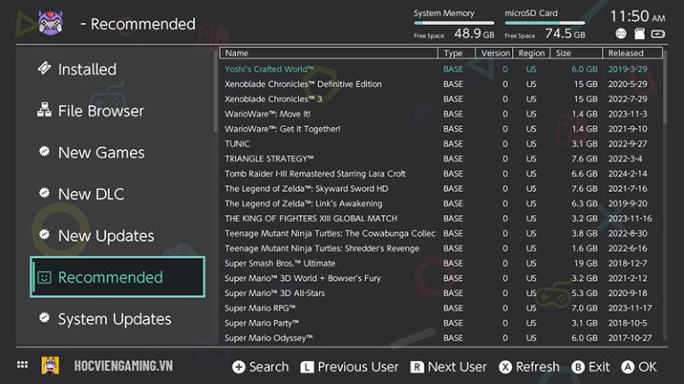Open the File Browser menu item
Image resolution: width=684 pixels, height=384 pixels.
[x=101, y=111]
